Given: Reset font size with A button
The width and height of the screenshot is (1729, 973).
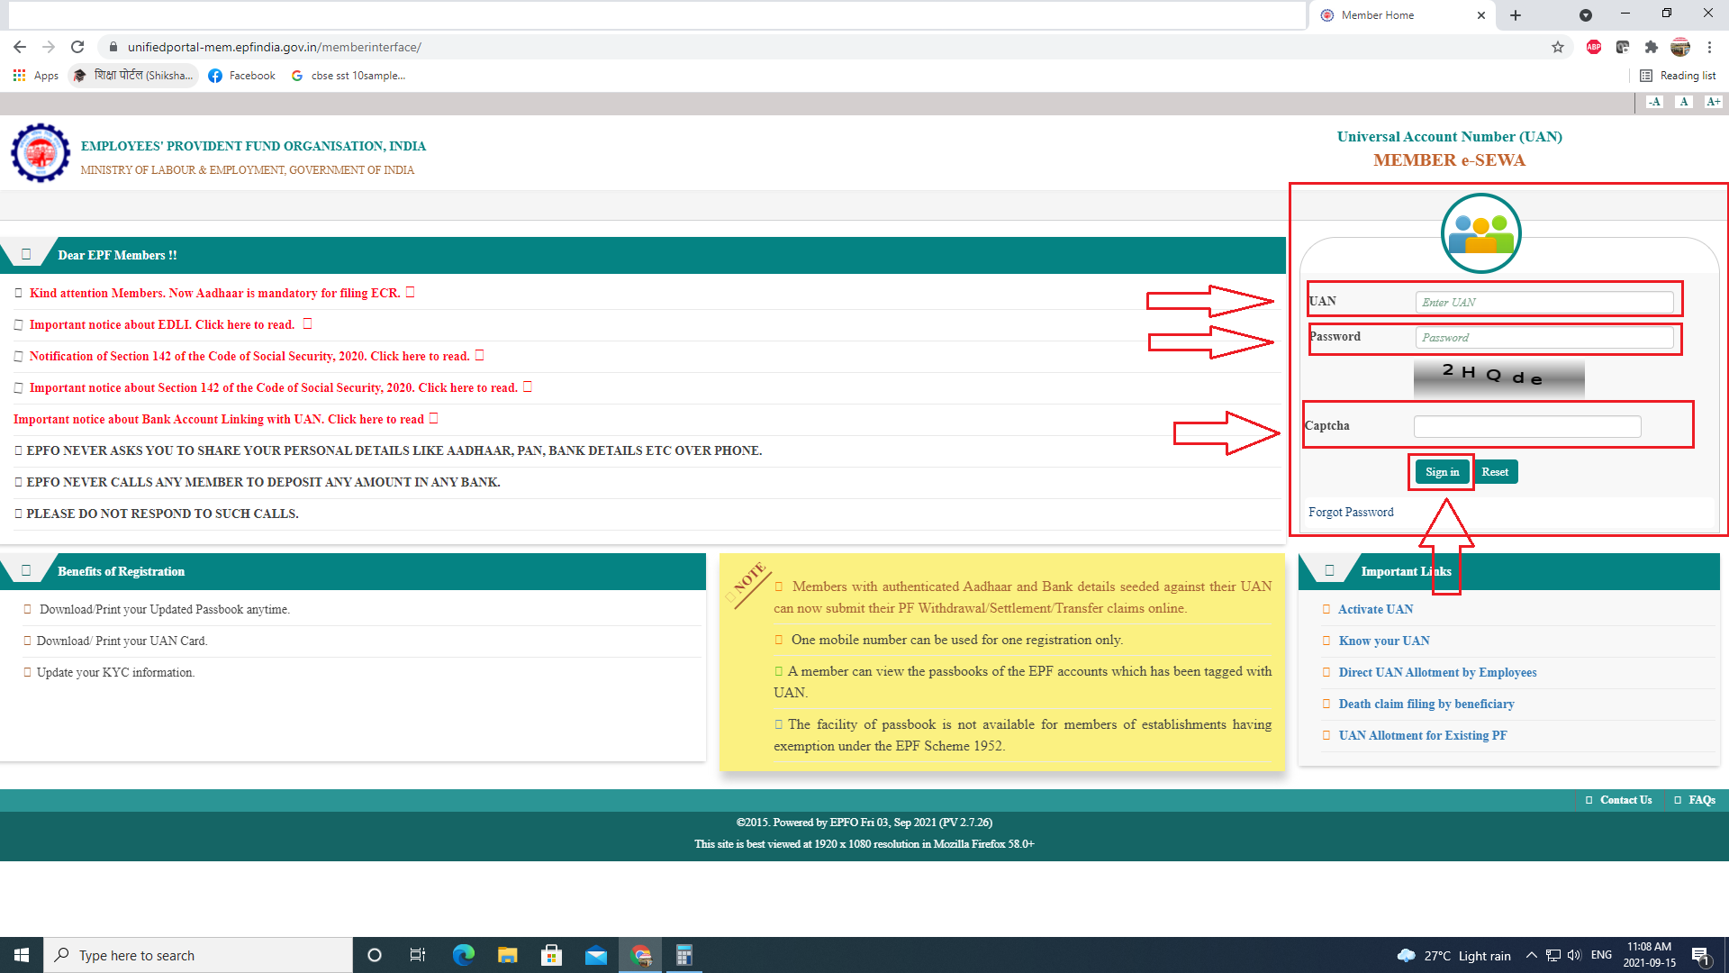Looking at the screenshot, I should coord(1684,102).
